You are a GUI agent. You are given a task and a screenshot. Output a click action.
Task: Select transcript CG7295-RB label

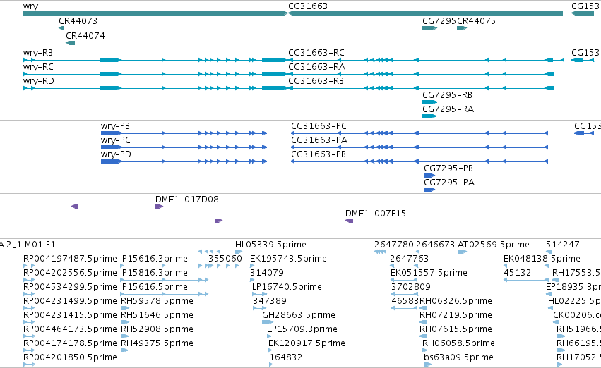click(447, 95)
